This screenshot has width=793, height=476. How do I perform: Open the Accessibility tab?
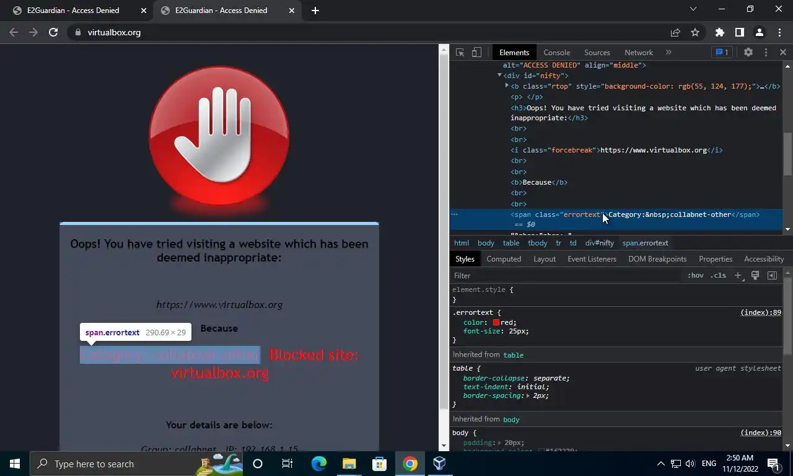764,259
